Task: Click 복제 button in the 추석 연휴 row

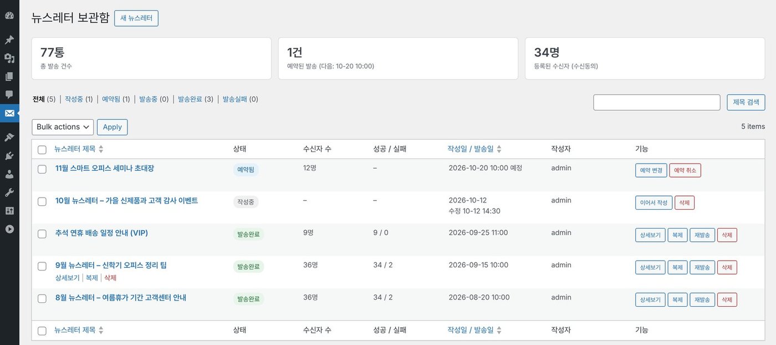Action: coord(677,235)
